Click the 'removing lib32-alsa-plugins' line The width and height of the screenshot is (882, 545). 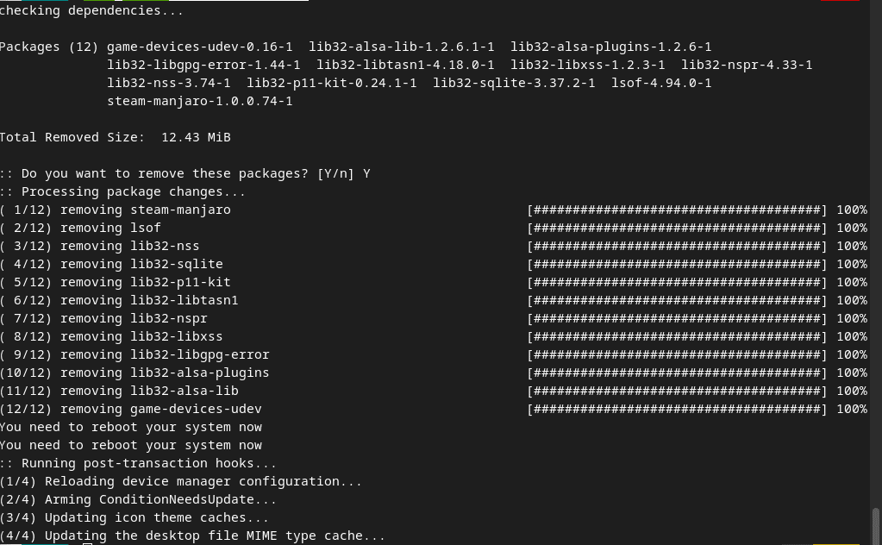point(134,373)
